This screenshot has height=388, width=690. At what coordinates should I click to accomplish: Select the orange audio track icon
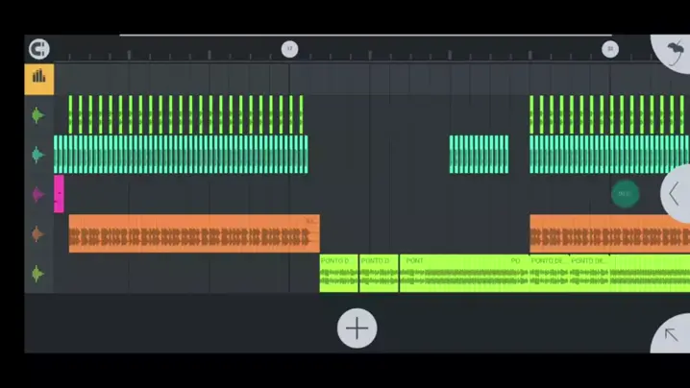coord(38,234)
